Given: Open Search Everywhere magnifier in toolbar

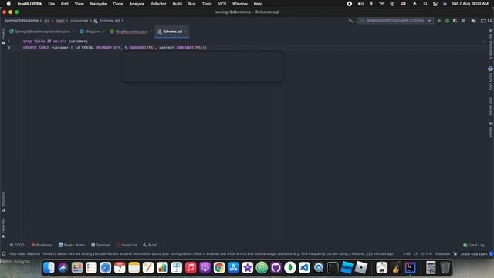Looking at the screenshot, I should [490, 21].
